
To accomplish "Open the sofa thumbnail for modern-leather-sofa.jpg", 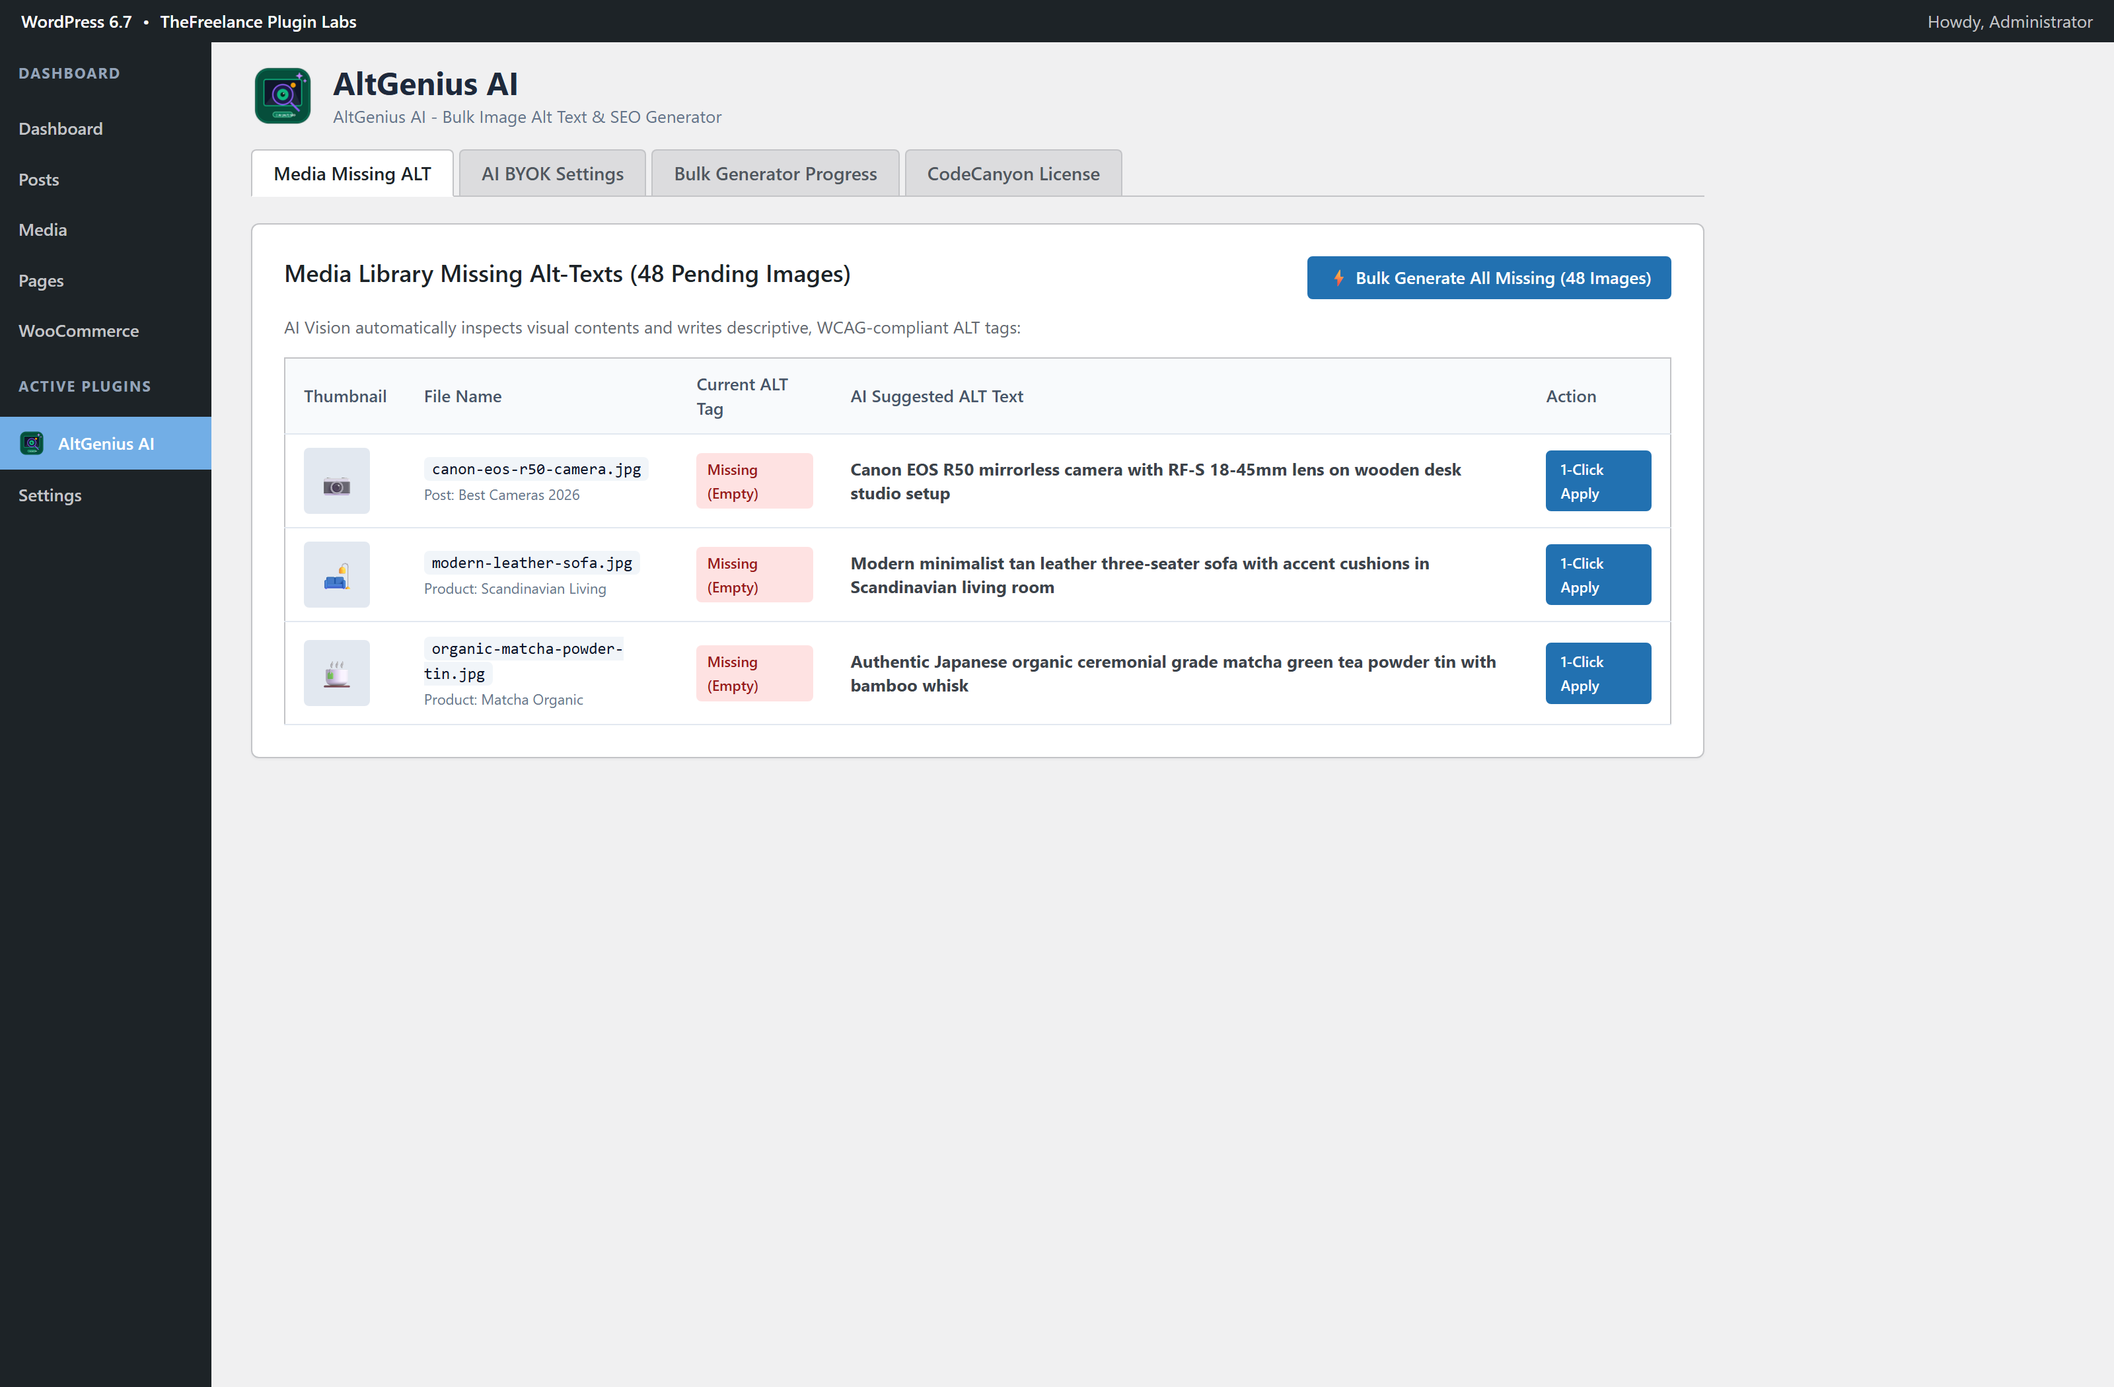I will click(337, 575).
